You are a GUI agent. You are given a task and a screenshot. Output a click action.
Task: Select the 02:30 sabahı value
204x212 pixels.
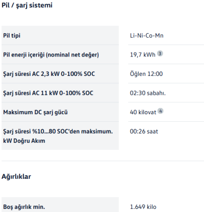coord(148,93)
